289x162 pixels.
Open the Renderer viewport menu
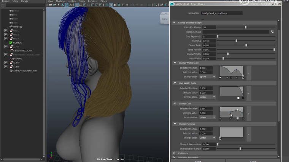93,1
